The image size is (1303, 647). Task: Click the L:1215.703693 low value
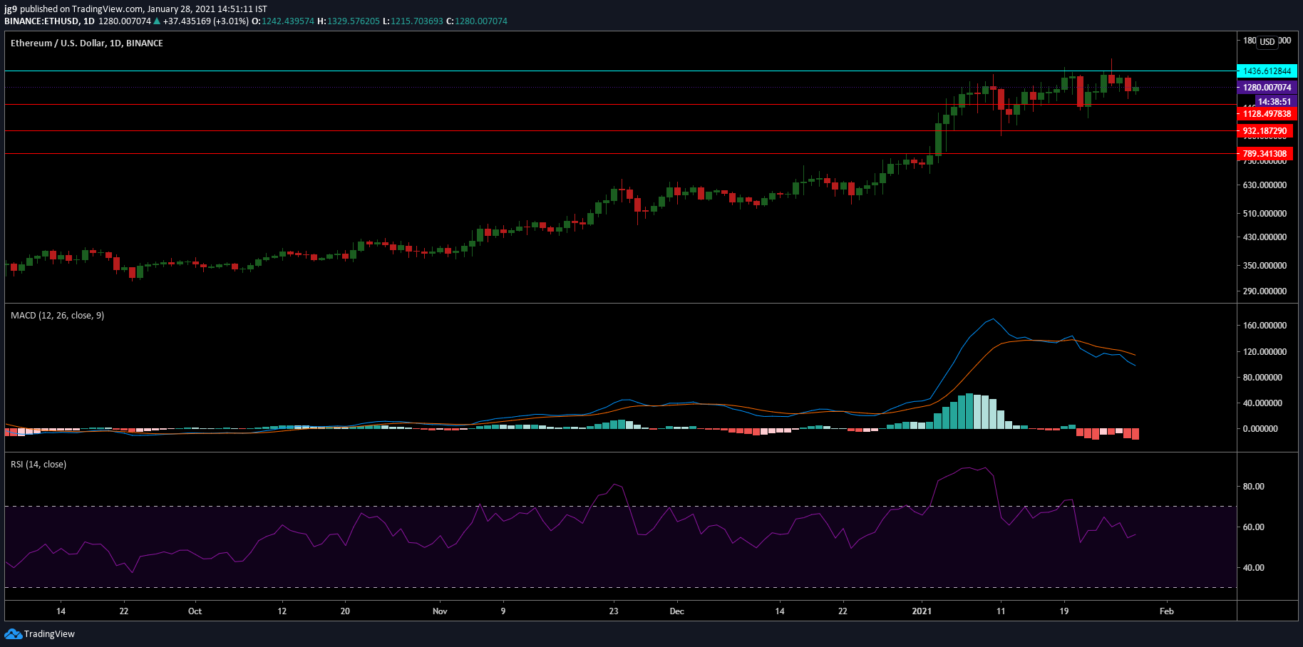(x=413, y=21)
